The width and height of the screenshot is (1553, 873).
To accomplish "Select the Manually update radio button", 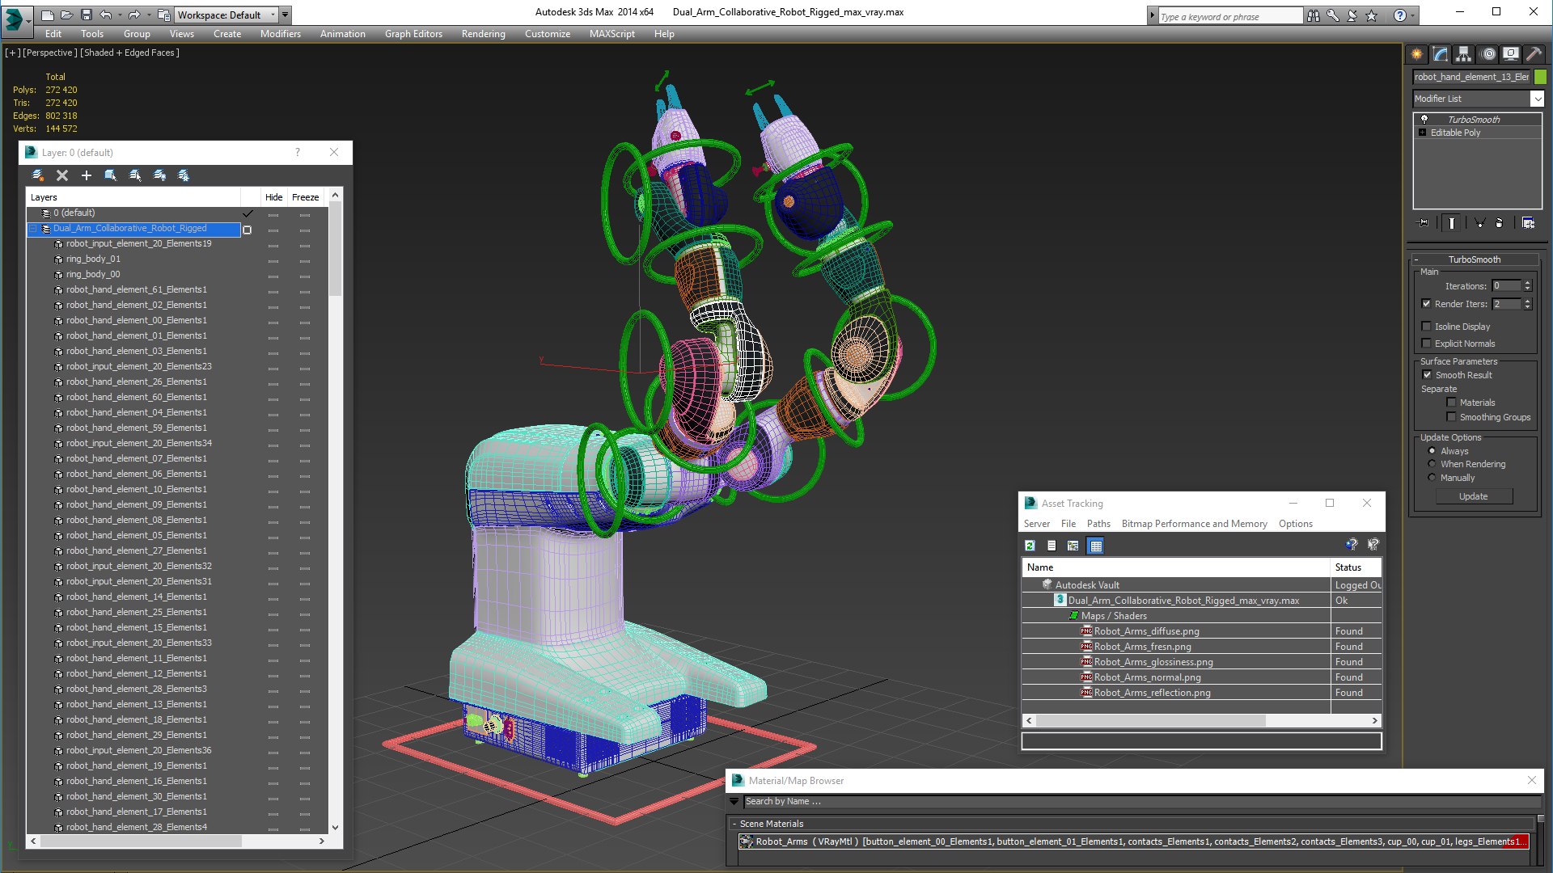I will (1432, 478).
